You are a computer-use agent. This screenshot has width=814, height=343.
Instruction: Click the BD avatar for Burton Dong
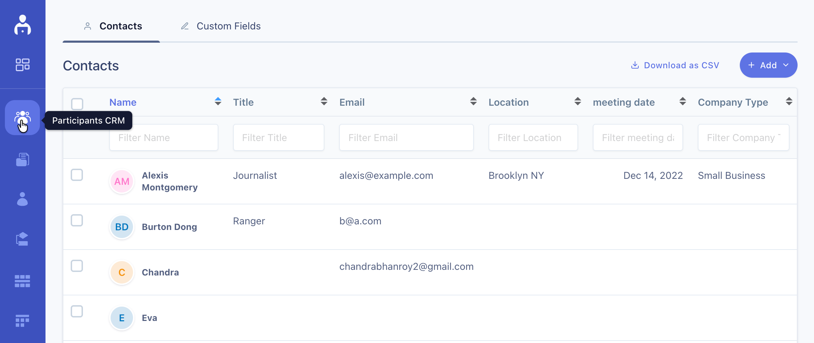click(122, 227)
